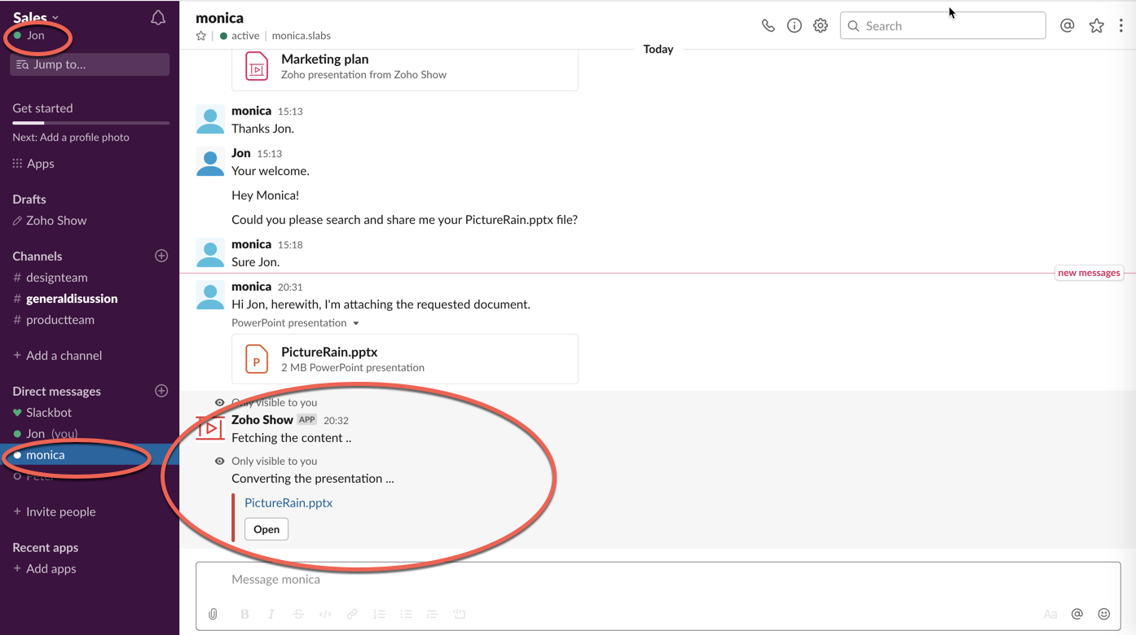Click the Drafts section header

tap(29, 199)
